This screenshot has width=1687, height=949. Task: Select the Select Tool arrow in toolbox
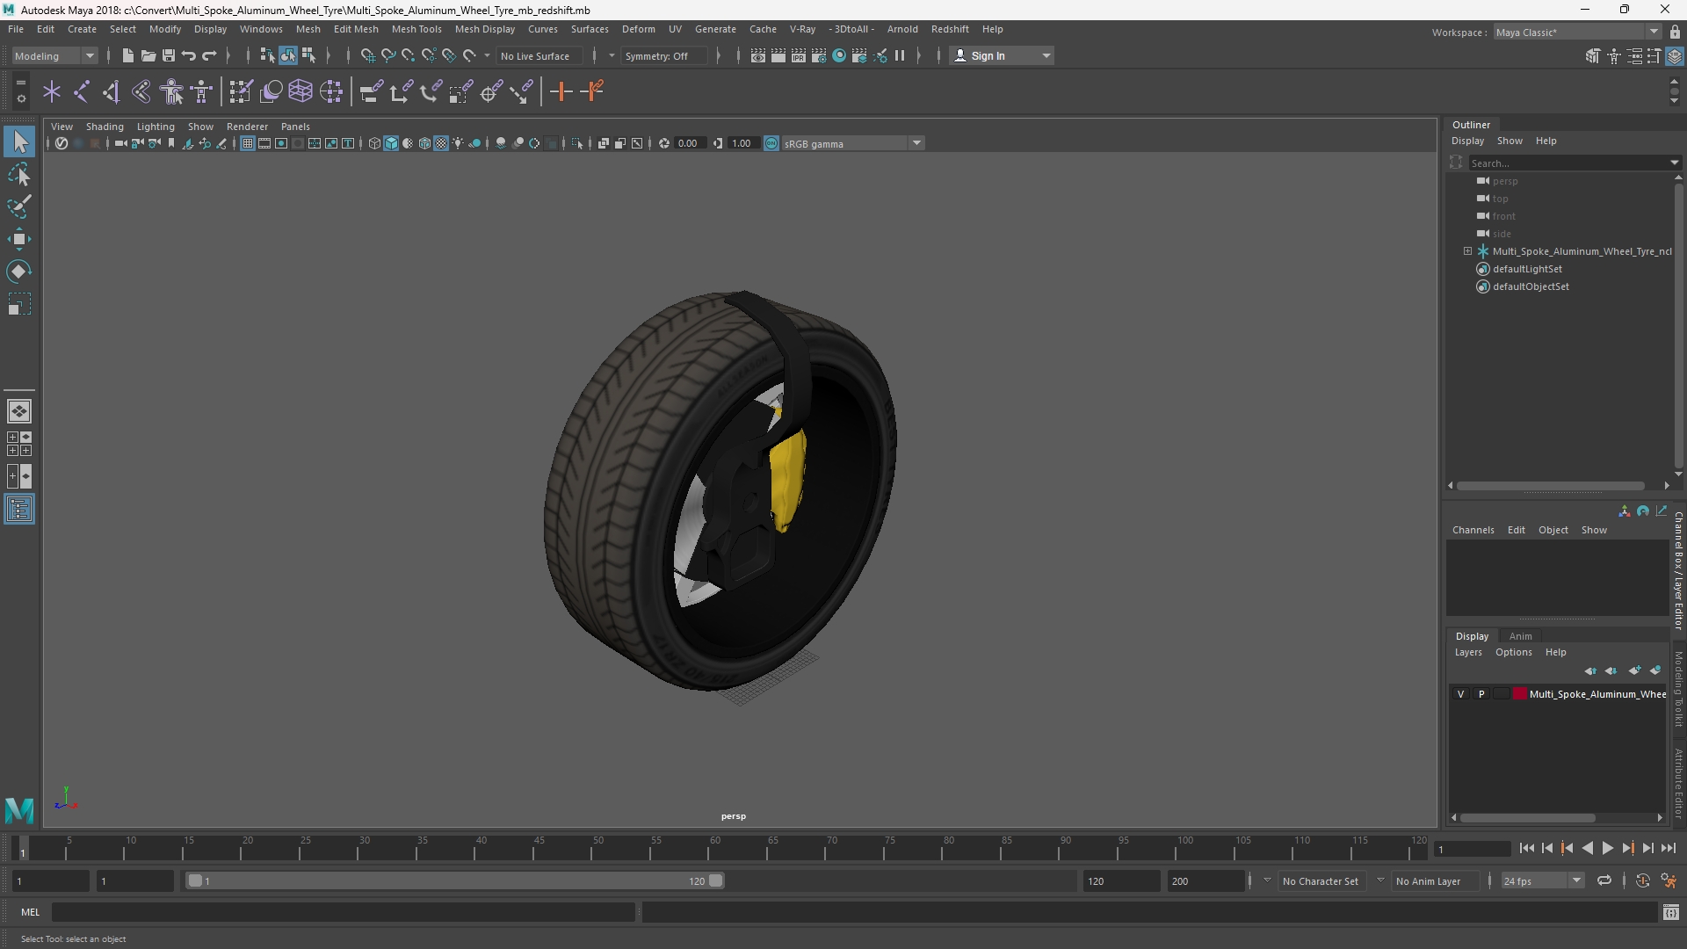pyautogui.click(x=19, y=141)
